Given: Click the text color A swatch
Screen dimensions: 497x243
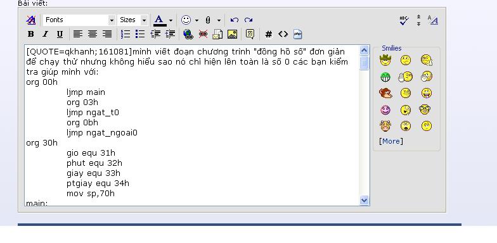Looking at the screenshot, I should tap(160, 20).
